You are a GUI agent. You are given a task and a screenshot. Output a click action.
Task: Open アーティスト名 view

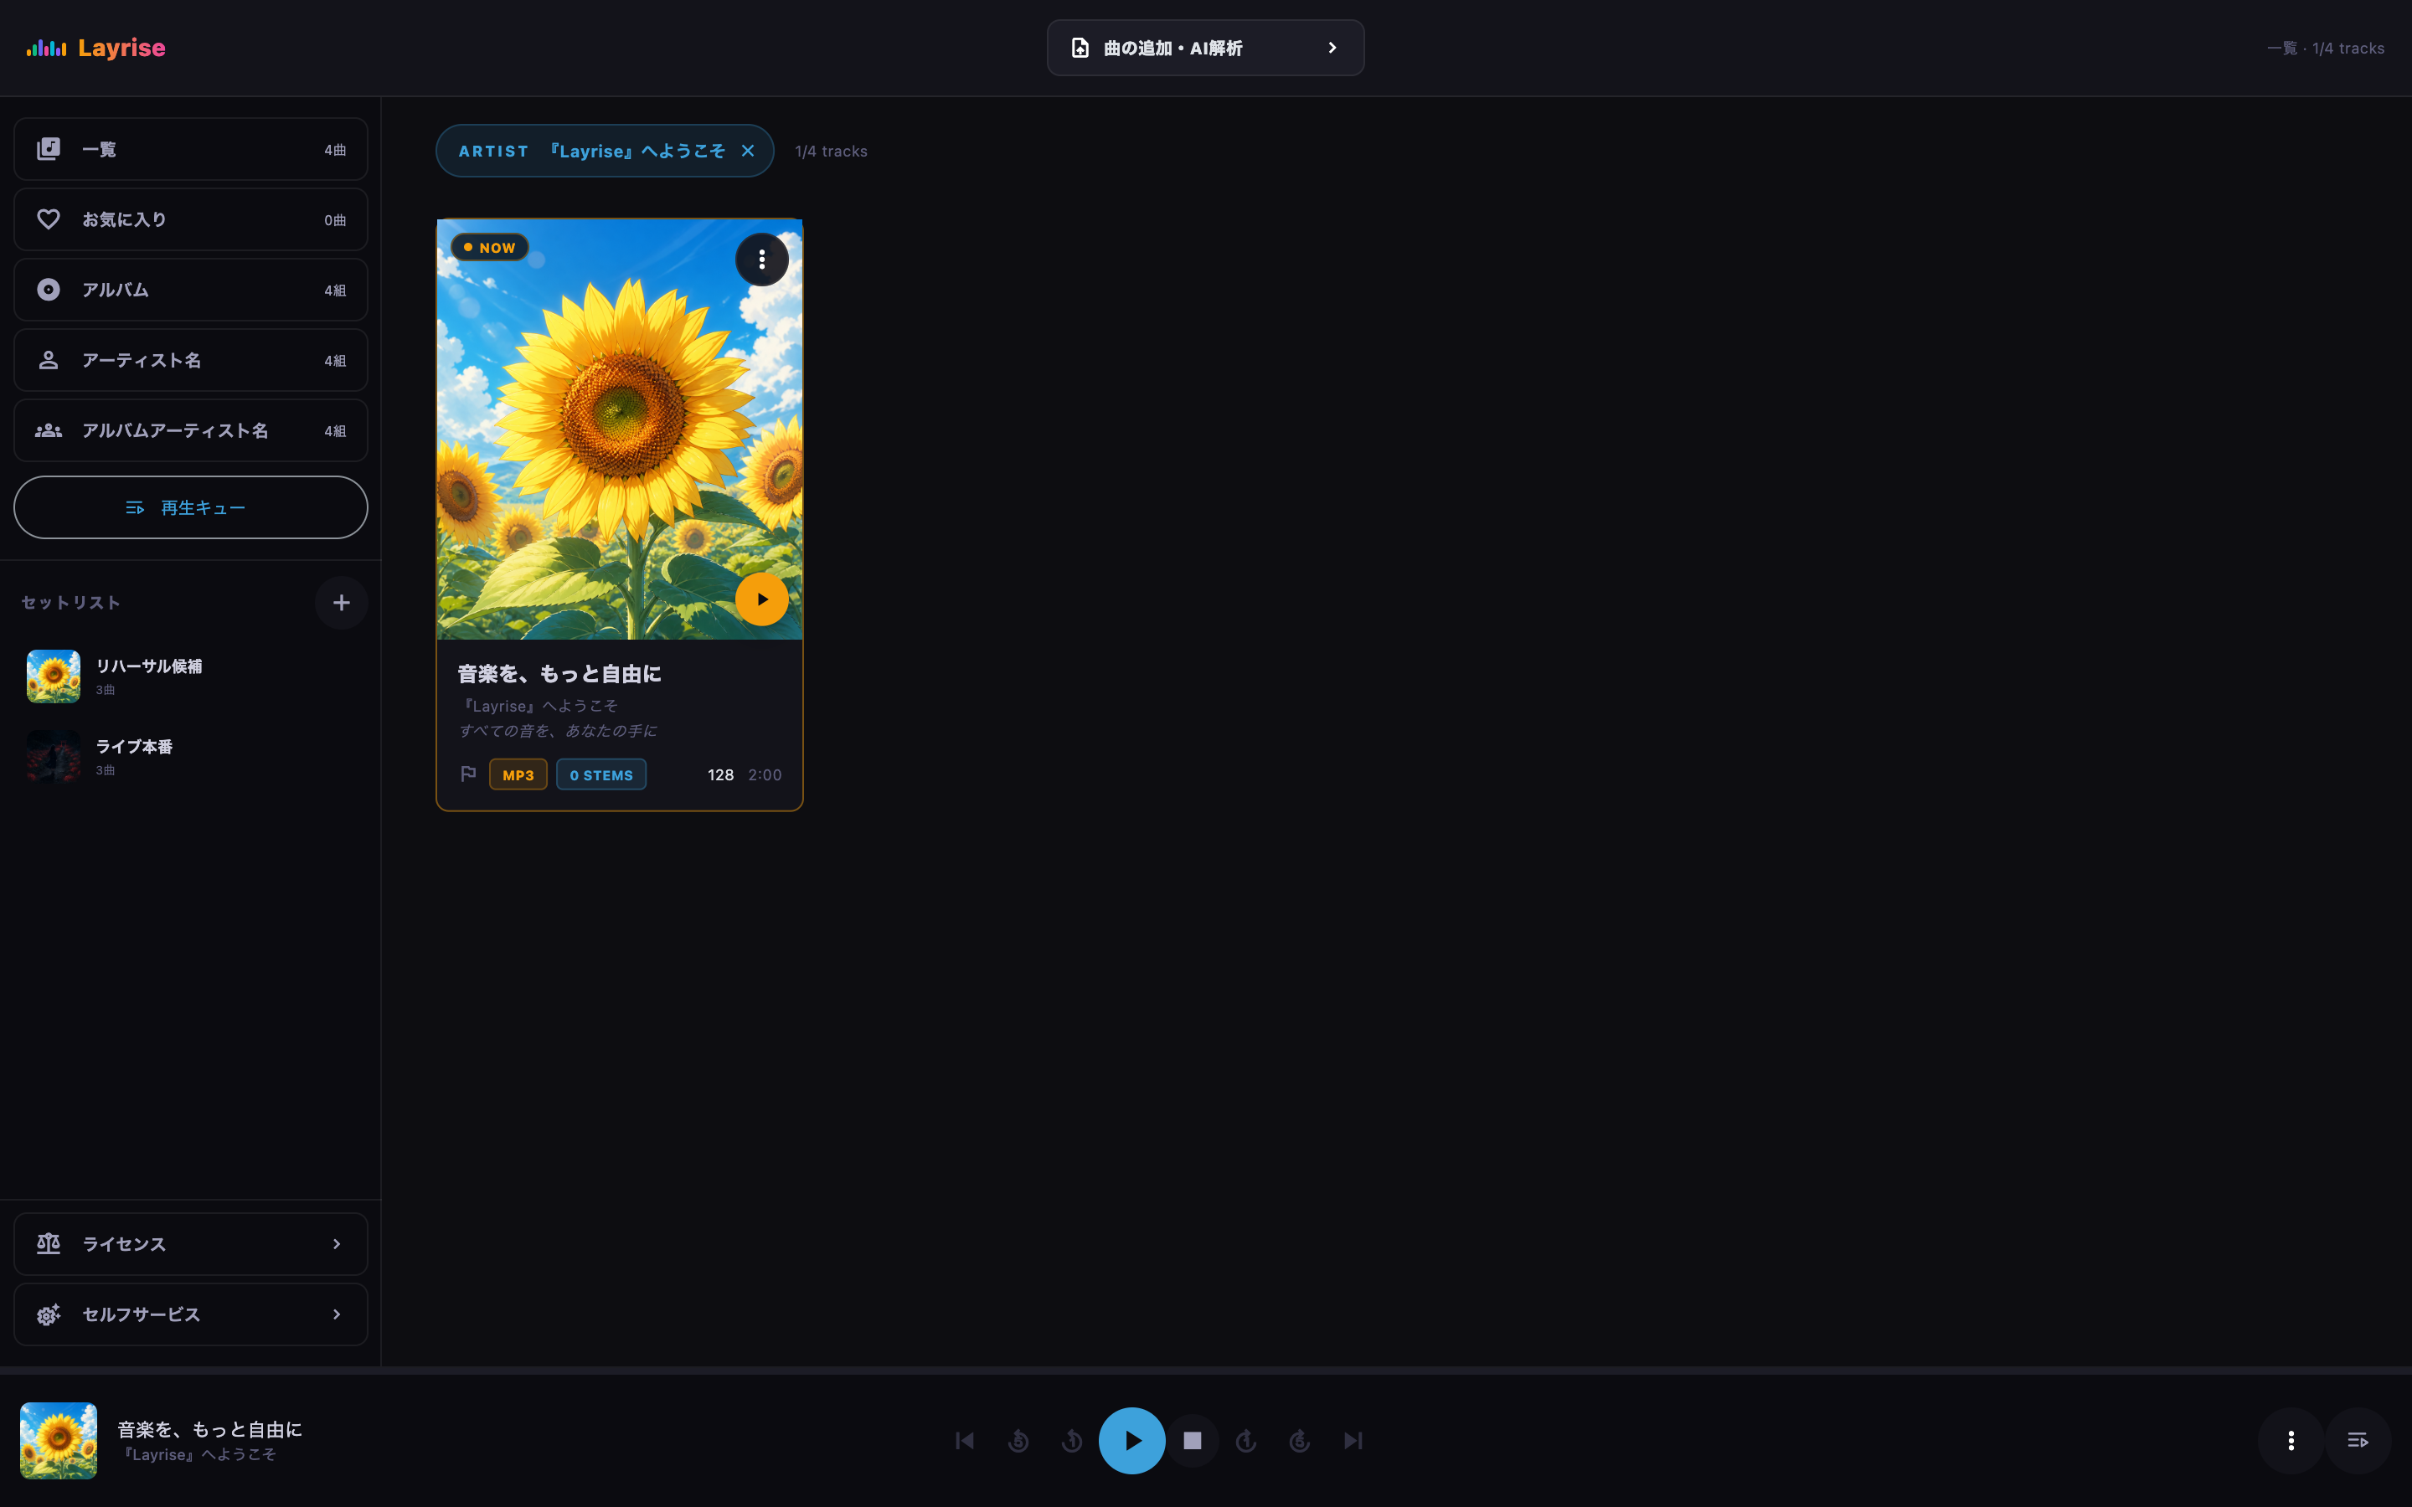(x=190, y=360)
